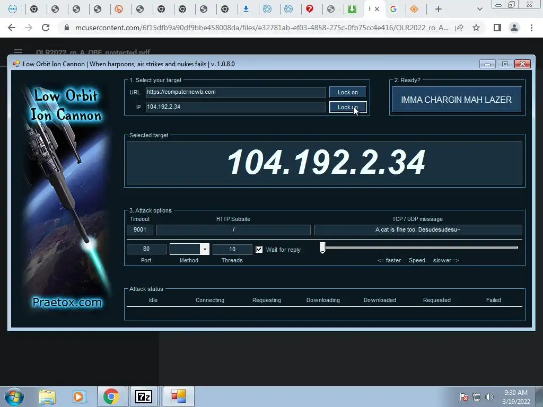Screen dimensions: 543x407
Task: Click the Threads field showing 10
Action: (232, 249)
